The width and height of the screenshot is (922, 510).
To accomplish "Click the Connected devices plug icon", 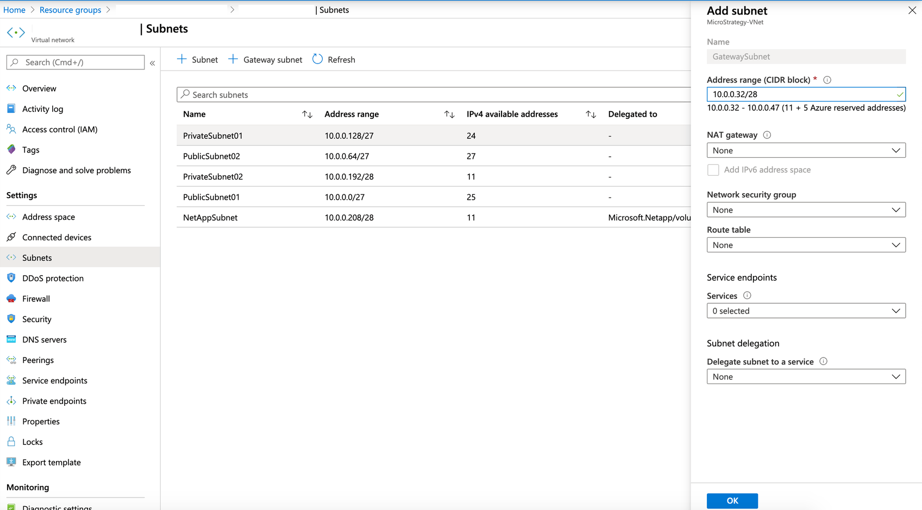I will click(11, 237).
